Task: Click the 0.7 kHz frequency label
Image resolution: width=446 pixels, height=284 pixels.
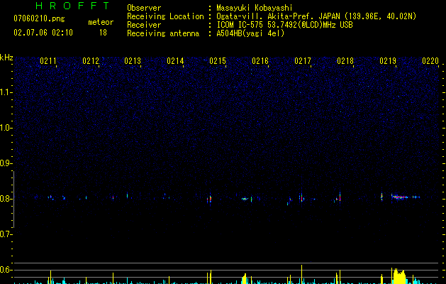Action: point(5,234)
